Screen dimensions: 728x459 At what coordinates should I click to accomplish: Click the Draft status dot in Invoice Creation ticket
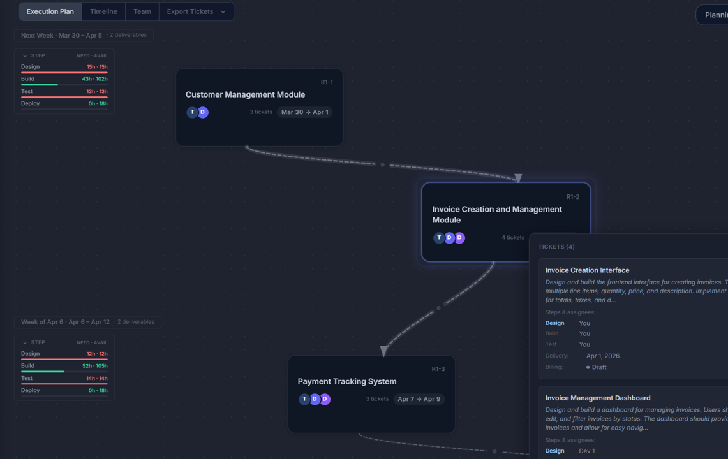pyautogui.click(x=587, y=367)
